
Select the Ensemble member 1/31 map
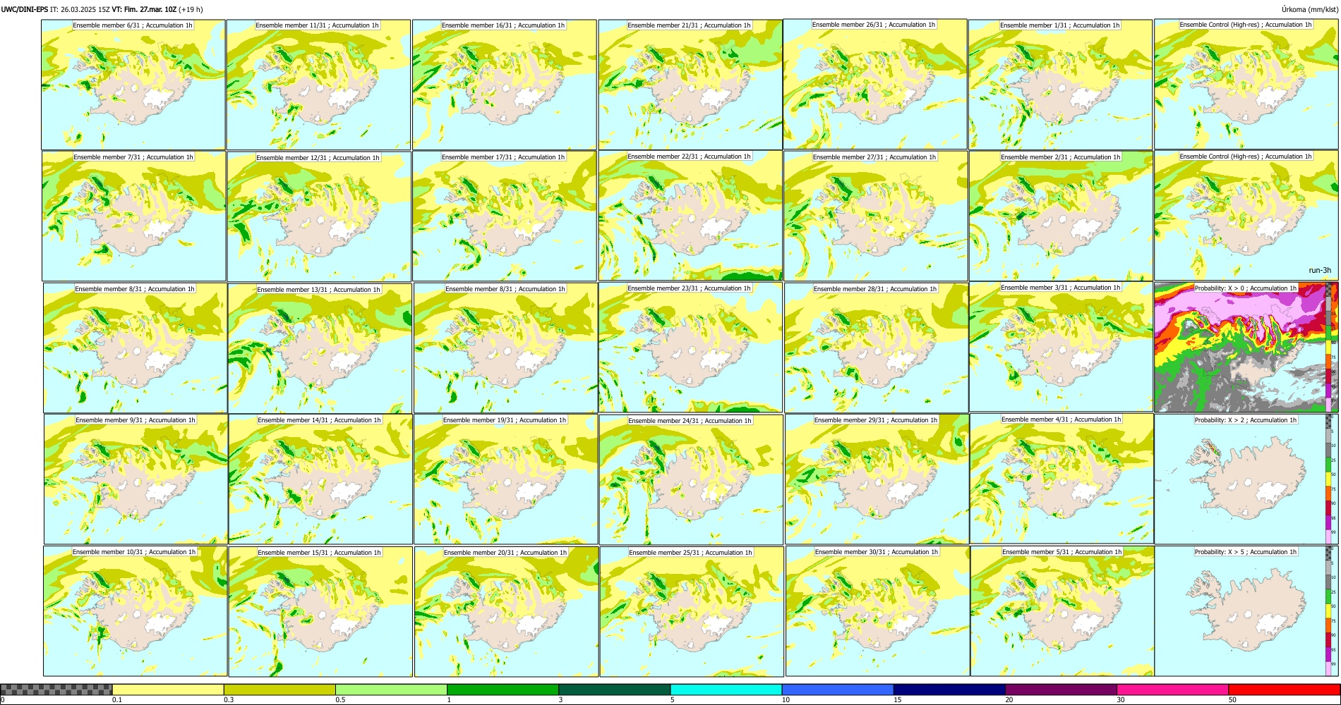click(1060, 85)
